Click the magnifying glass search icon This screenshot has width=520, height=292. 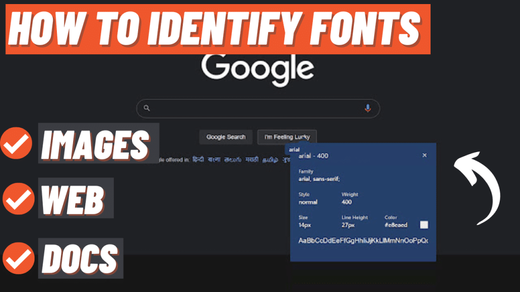pos(147,108)
